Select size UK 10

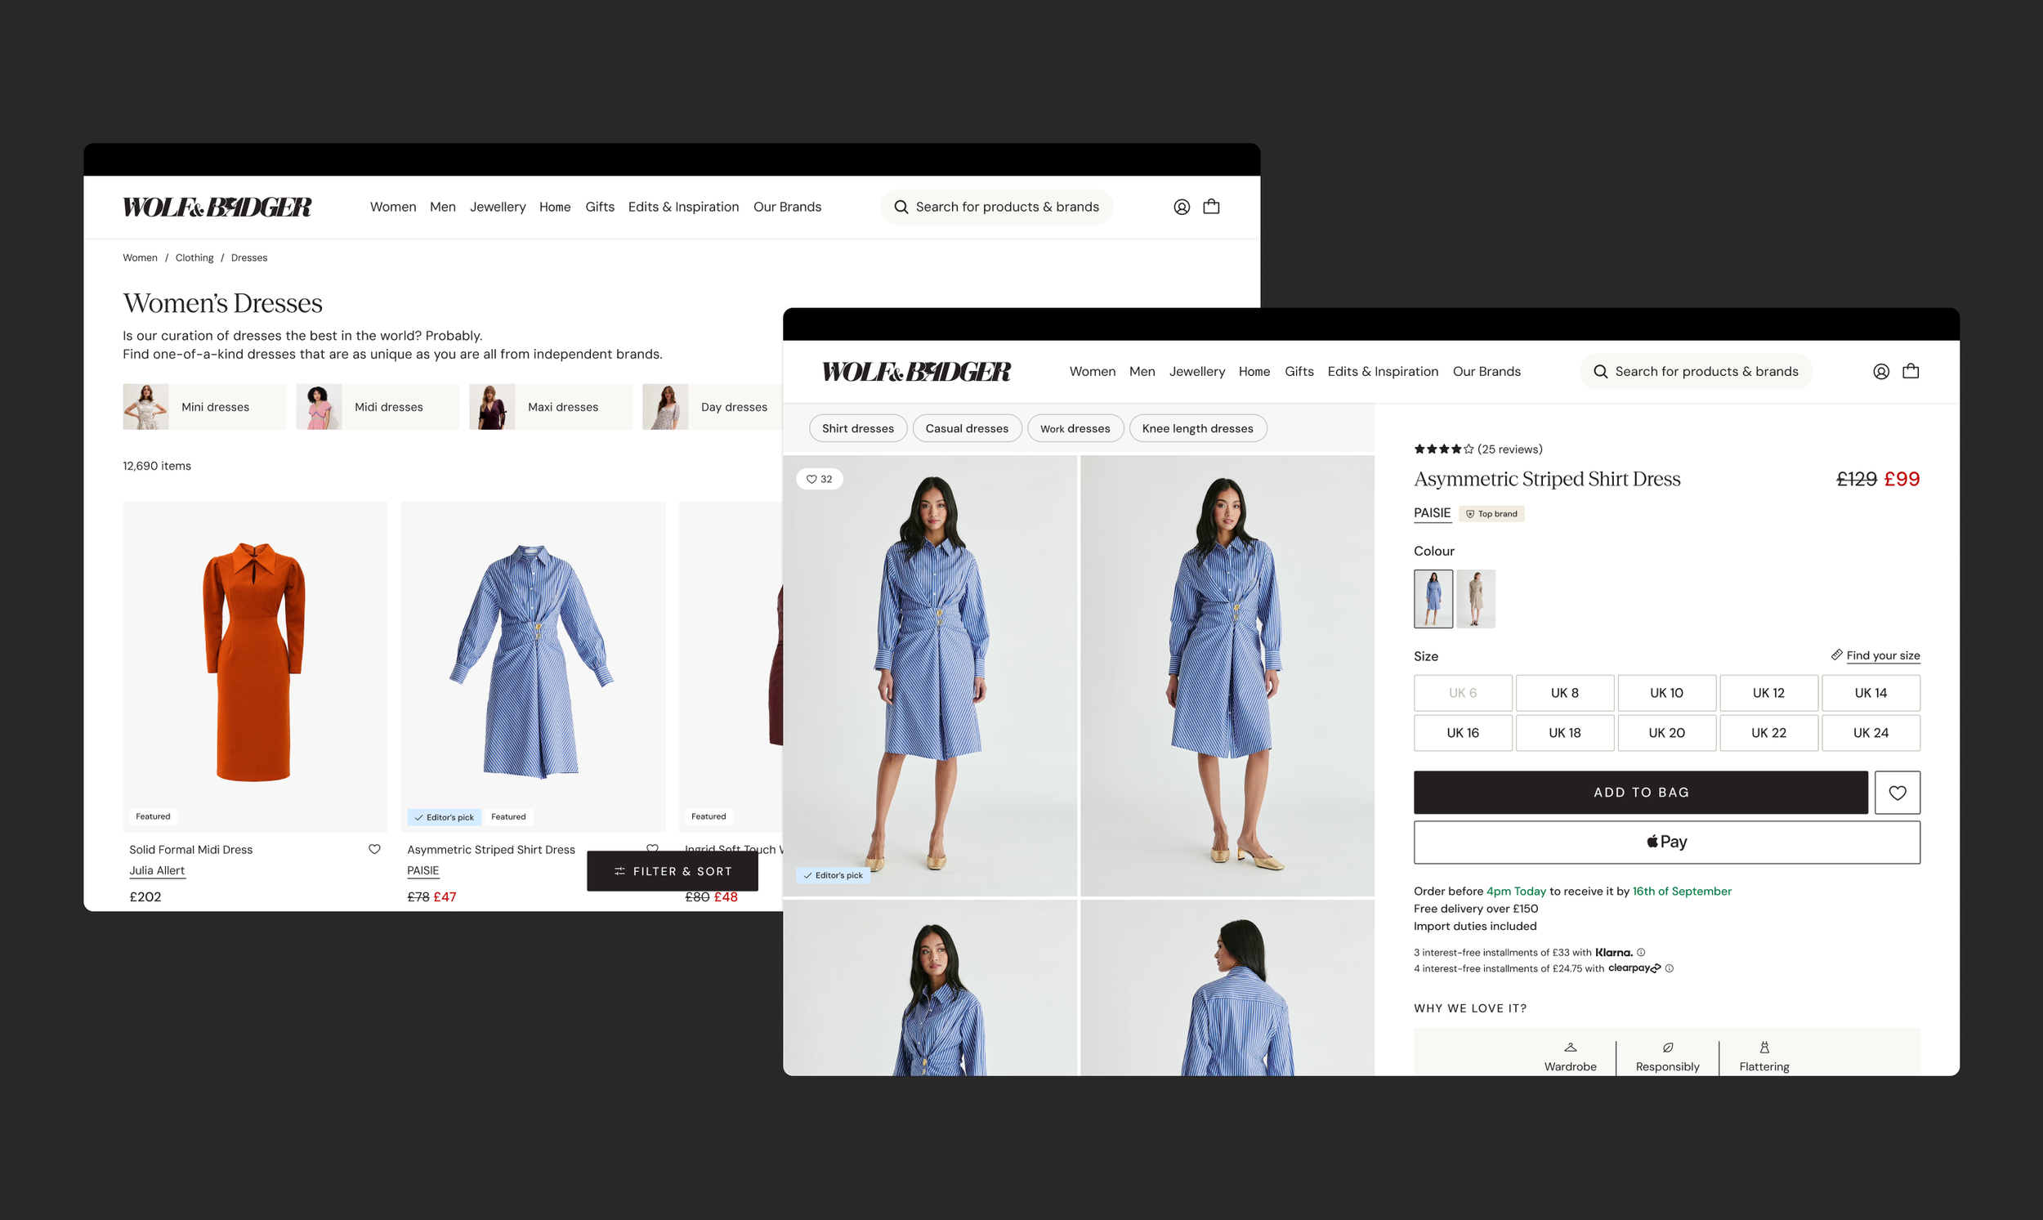coord(1665,693)
